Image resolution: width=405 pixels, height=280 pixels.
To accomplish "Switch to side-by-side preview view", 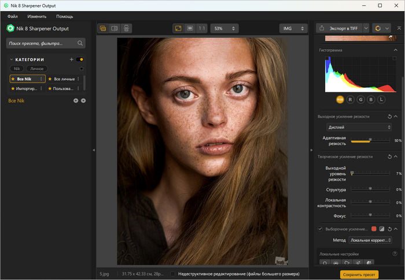I will (x=127, y=28).
